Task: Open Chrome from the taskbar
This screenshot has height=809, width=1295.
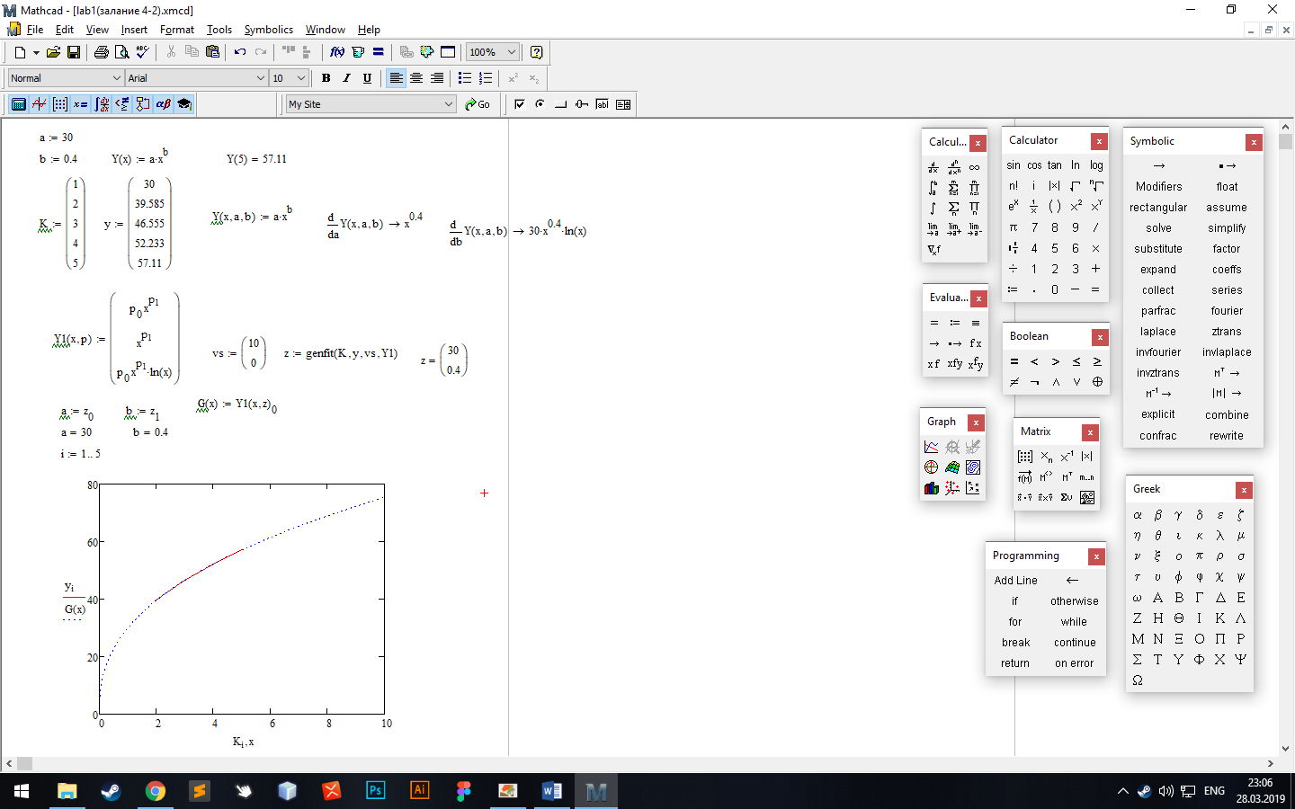Action: (x=156, y=791)
